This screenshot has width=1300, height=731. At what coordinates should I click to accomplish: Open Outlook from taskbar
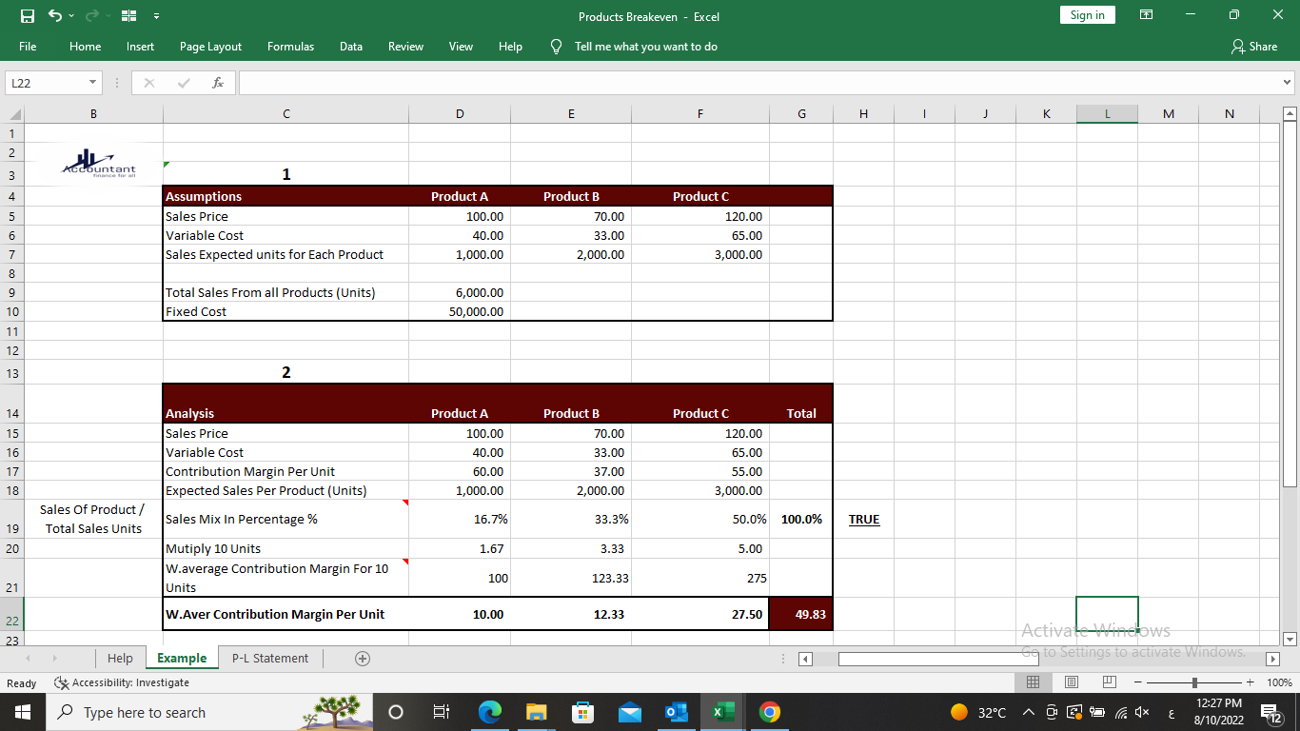[x=677, y=712]
